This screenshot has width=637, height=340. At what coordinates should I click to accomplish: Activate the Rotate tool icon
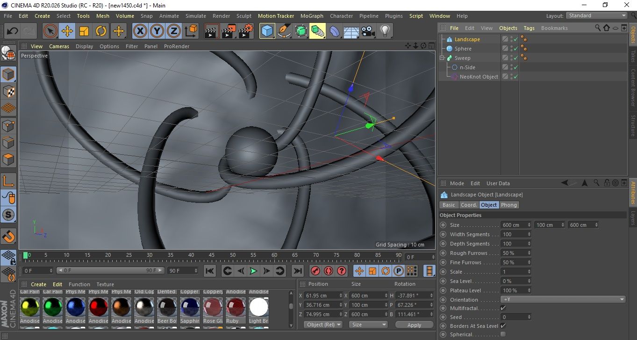click(x=101, y=31)
